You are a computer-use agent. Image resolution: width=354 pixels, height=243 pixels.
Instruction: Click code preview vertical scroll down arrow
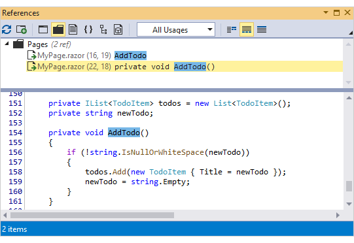pyautogui.click(x=349, y=204)
